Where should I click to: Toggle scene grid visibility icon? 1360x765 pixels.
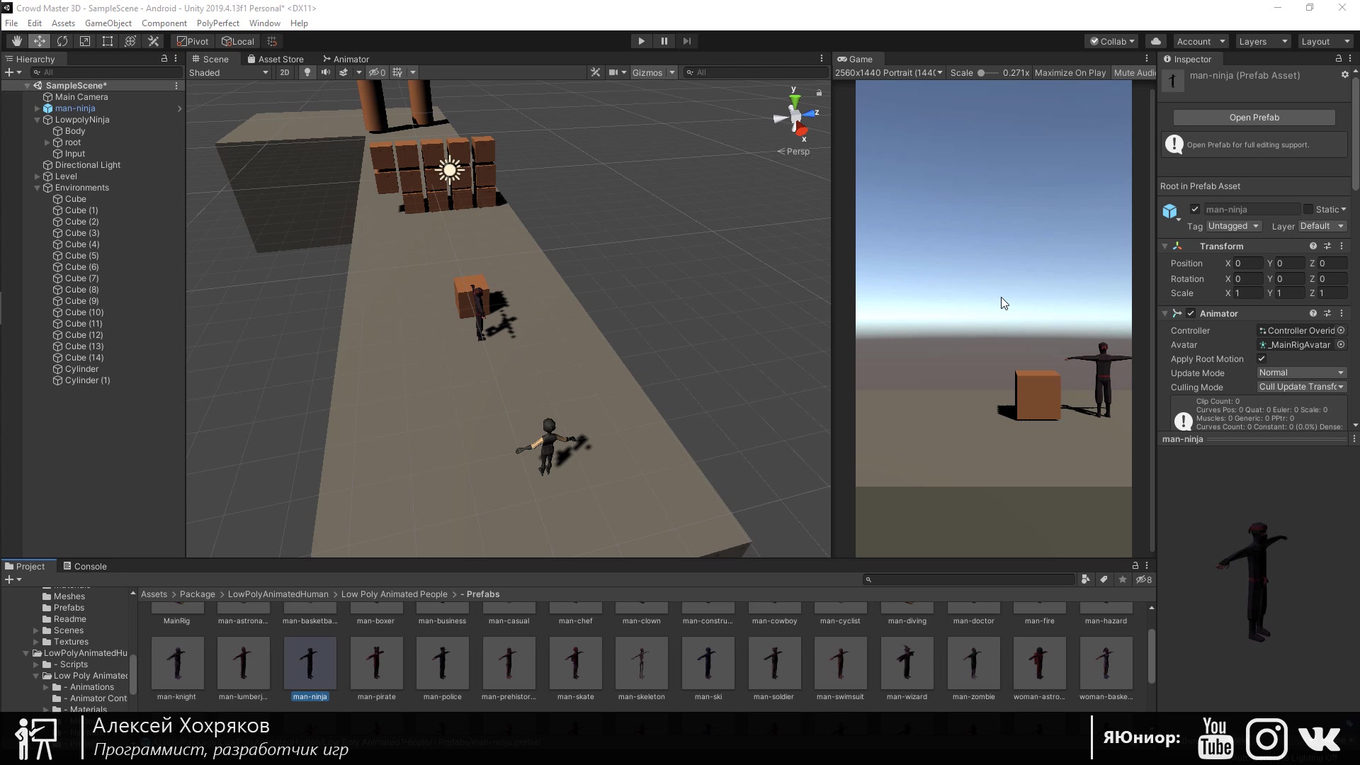coord(398,72)
